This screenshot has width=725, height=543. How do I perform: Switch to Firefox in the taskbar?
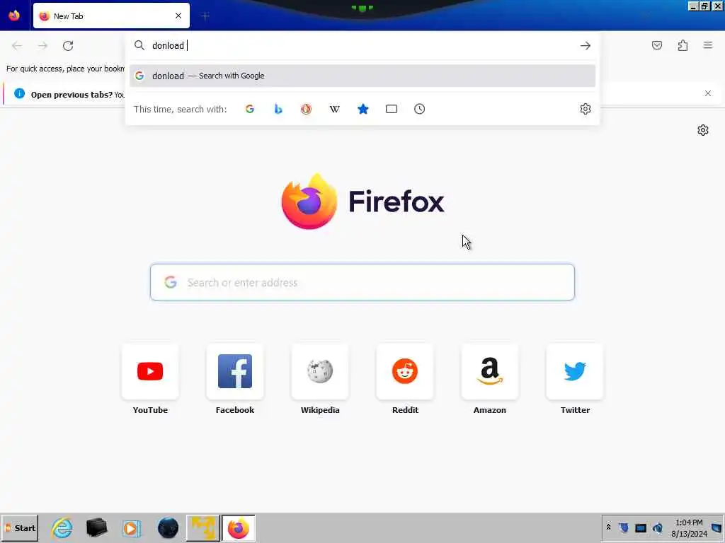(x=238, y=527)
